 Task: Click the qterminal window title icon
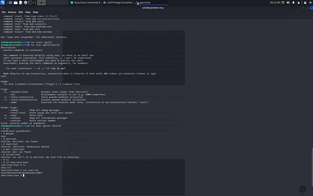(2, 8)
